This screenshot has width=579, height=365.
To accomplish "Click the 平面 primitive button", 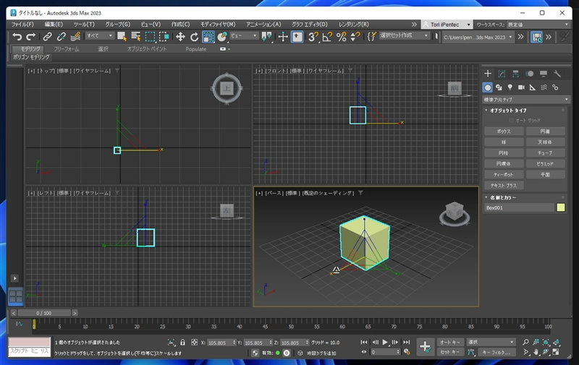I will tap(546, 174).
